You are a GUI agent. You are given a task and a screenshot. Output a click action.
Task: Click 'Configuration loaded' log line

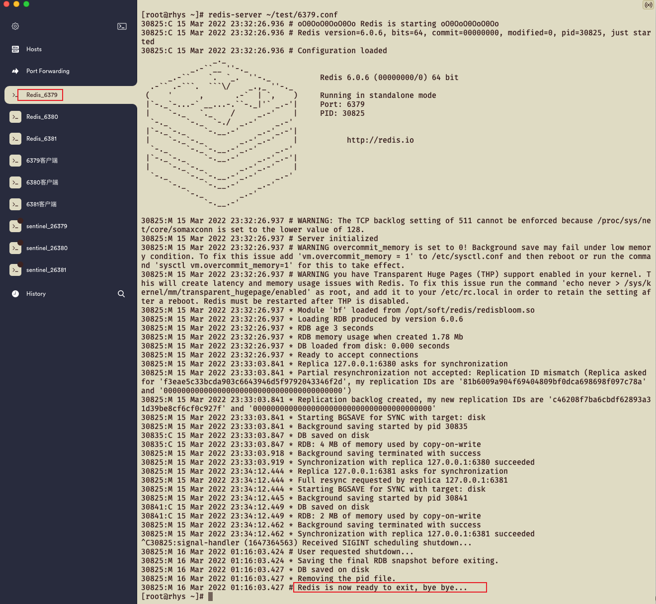342,51
